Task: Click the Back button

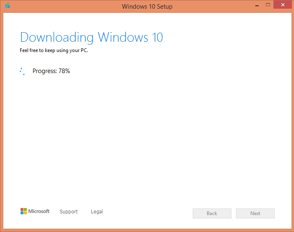Action: point(212,213)
